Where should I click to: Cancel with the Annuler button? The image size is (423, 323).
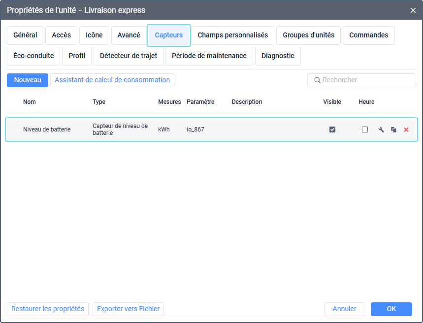tap(345, 309)
